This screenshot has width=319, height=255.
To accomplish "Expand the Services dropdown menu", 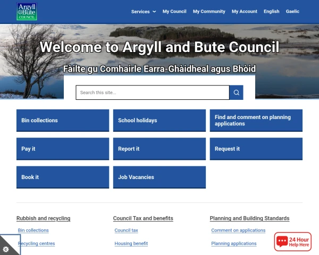I will coord(144,12).
